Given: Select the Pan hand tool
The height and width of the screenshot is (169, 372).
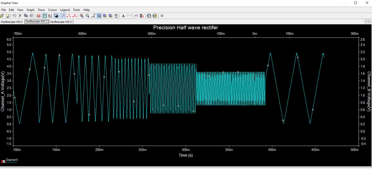Looking at the screenshot, I should coord(116,16).
